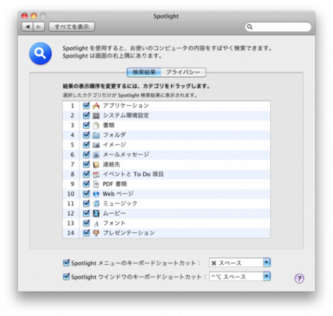Select the メールメッセージ row label
This screenshot has height=316, width=333.
[x=126, y=155]
